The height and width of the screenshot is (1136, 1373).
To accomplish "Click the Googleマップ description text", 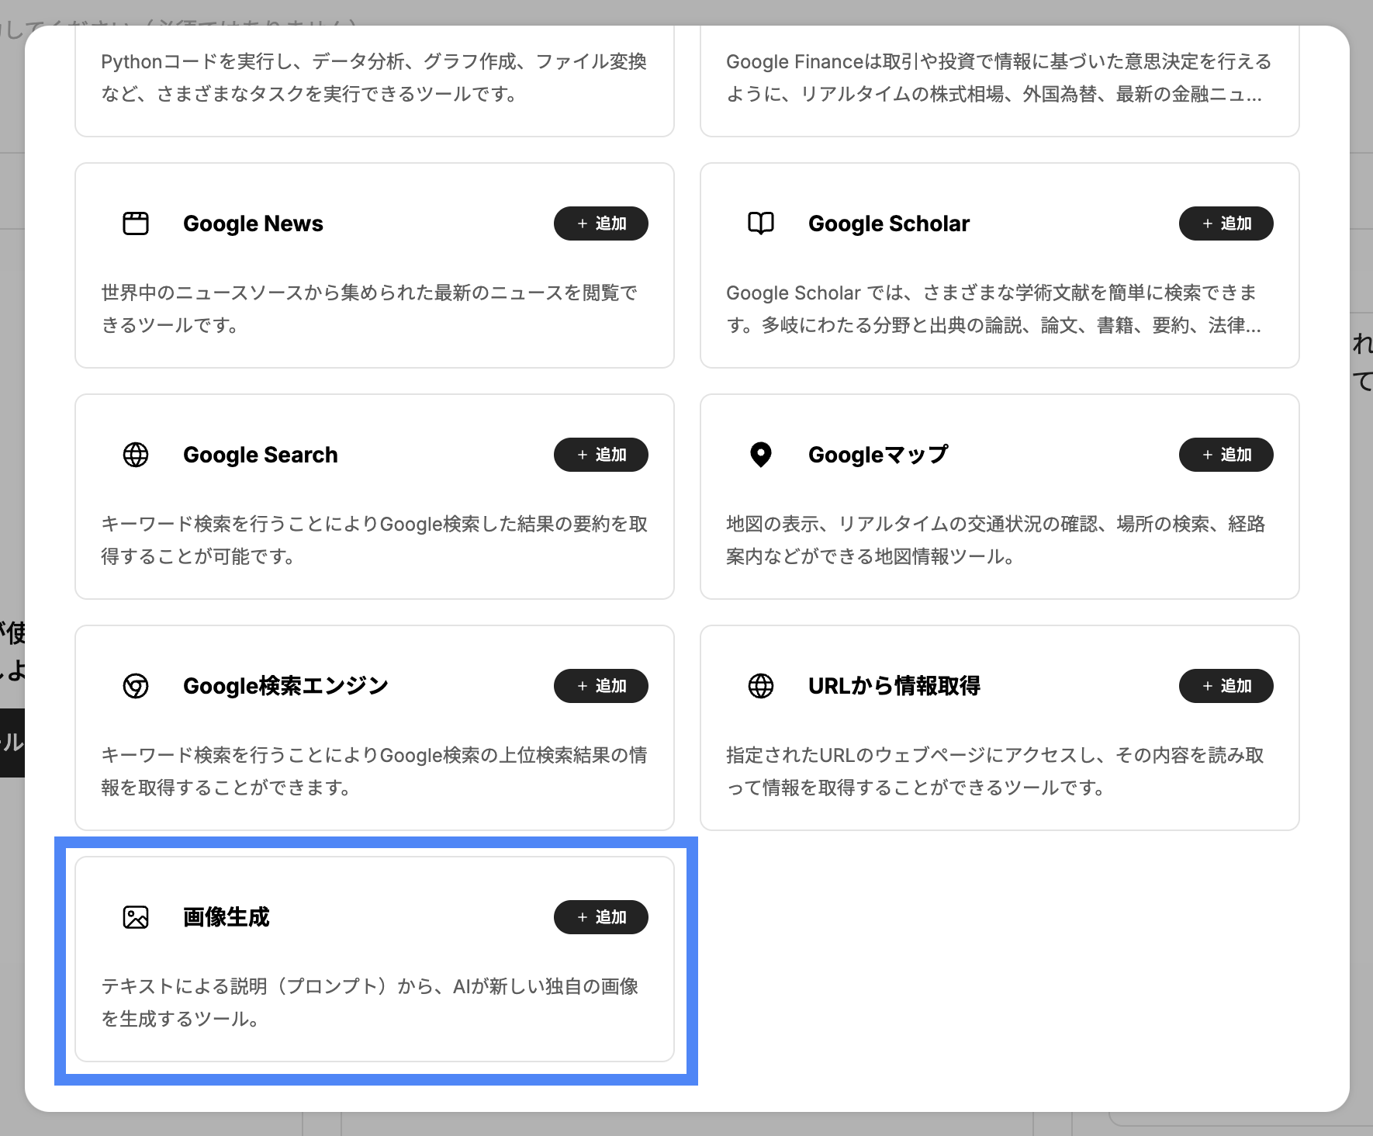I will (x=995, y=539).
